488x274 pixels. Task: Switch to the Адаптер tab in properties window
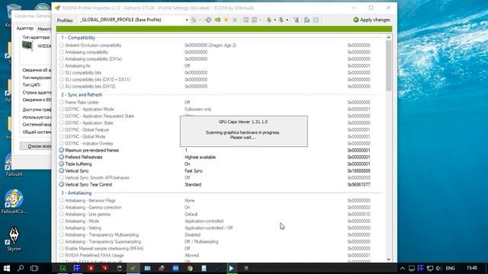[x=25, y=28]
